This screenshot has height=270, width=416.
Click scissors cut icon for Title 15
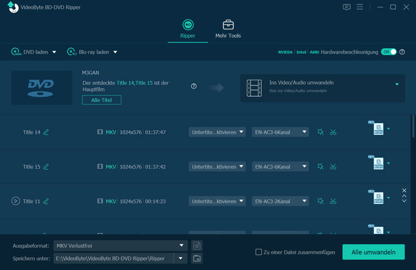(x=333, y=166)
